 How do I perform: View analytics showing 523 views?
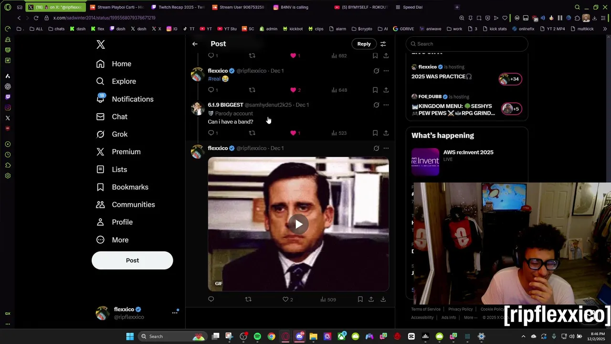point(339,133)
